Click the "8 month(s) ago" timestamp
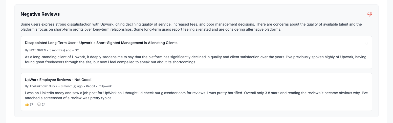 click(72, 86)
